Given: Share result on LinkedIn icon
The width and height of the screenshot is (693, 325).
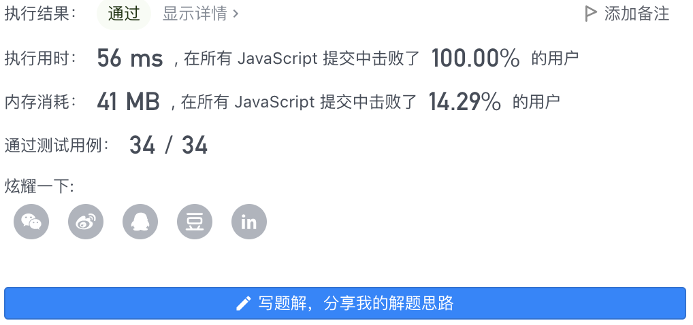Looking at the screenshot, I should pyautogui.click(x=249, y=222).
